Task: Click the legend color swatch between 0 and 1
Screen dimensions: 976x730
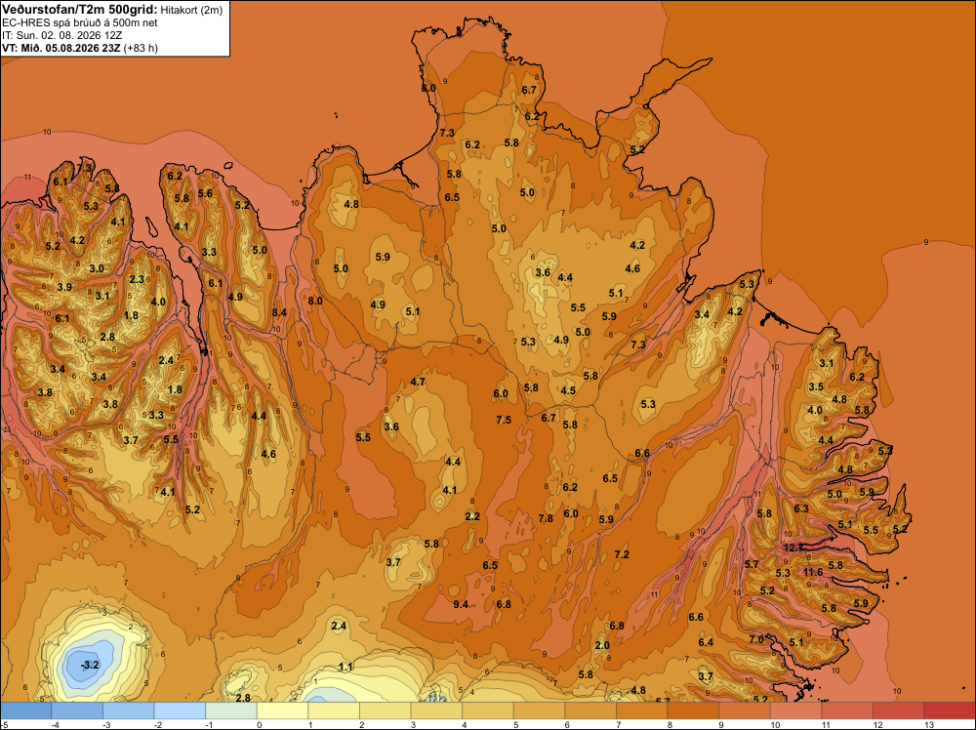Action: point(283,710)
